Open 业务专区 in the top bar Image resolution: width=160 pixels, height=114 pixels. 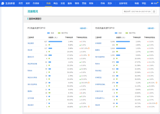pos(123,3)
